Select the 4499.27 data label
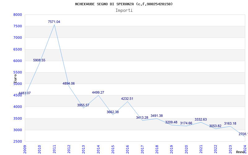This screenshot has width=248, height=155. (x=98, y=92)
